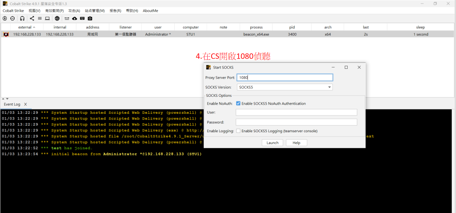This screenshot has height=213, width=456.
Task: Open keystrokes via the keyboard icon
Action: tap(82, 18)
